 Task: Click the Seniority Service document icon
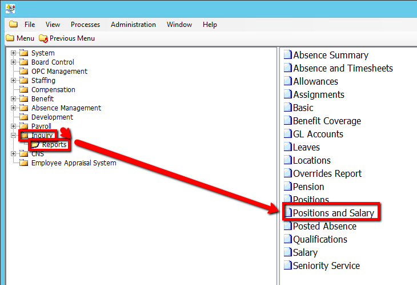click(x=288, y=266)
